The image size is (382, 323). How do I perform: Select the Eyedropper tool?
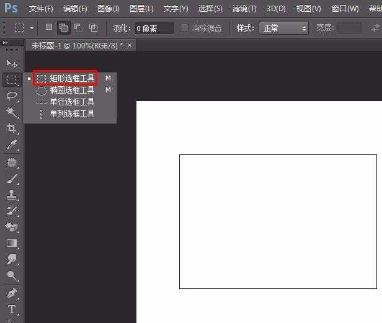click(x=12, y=145)
